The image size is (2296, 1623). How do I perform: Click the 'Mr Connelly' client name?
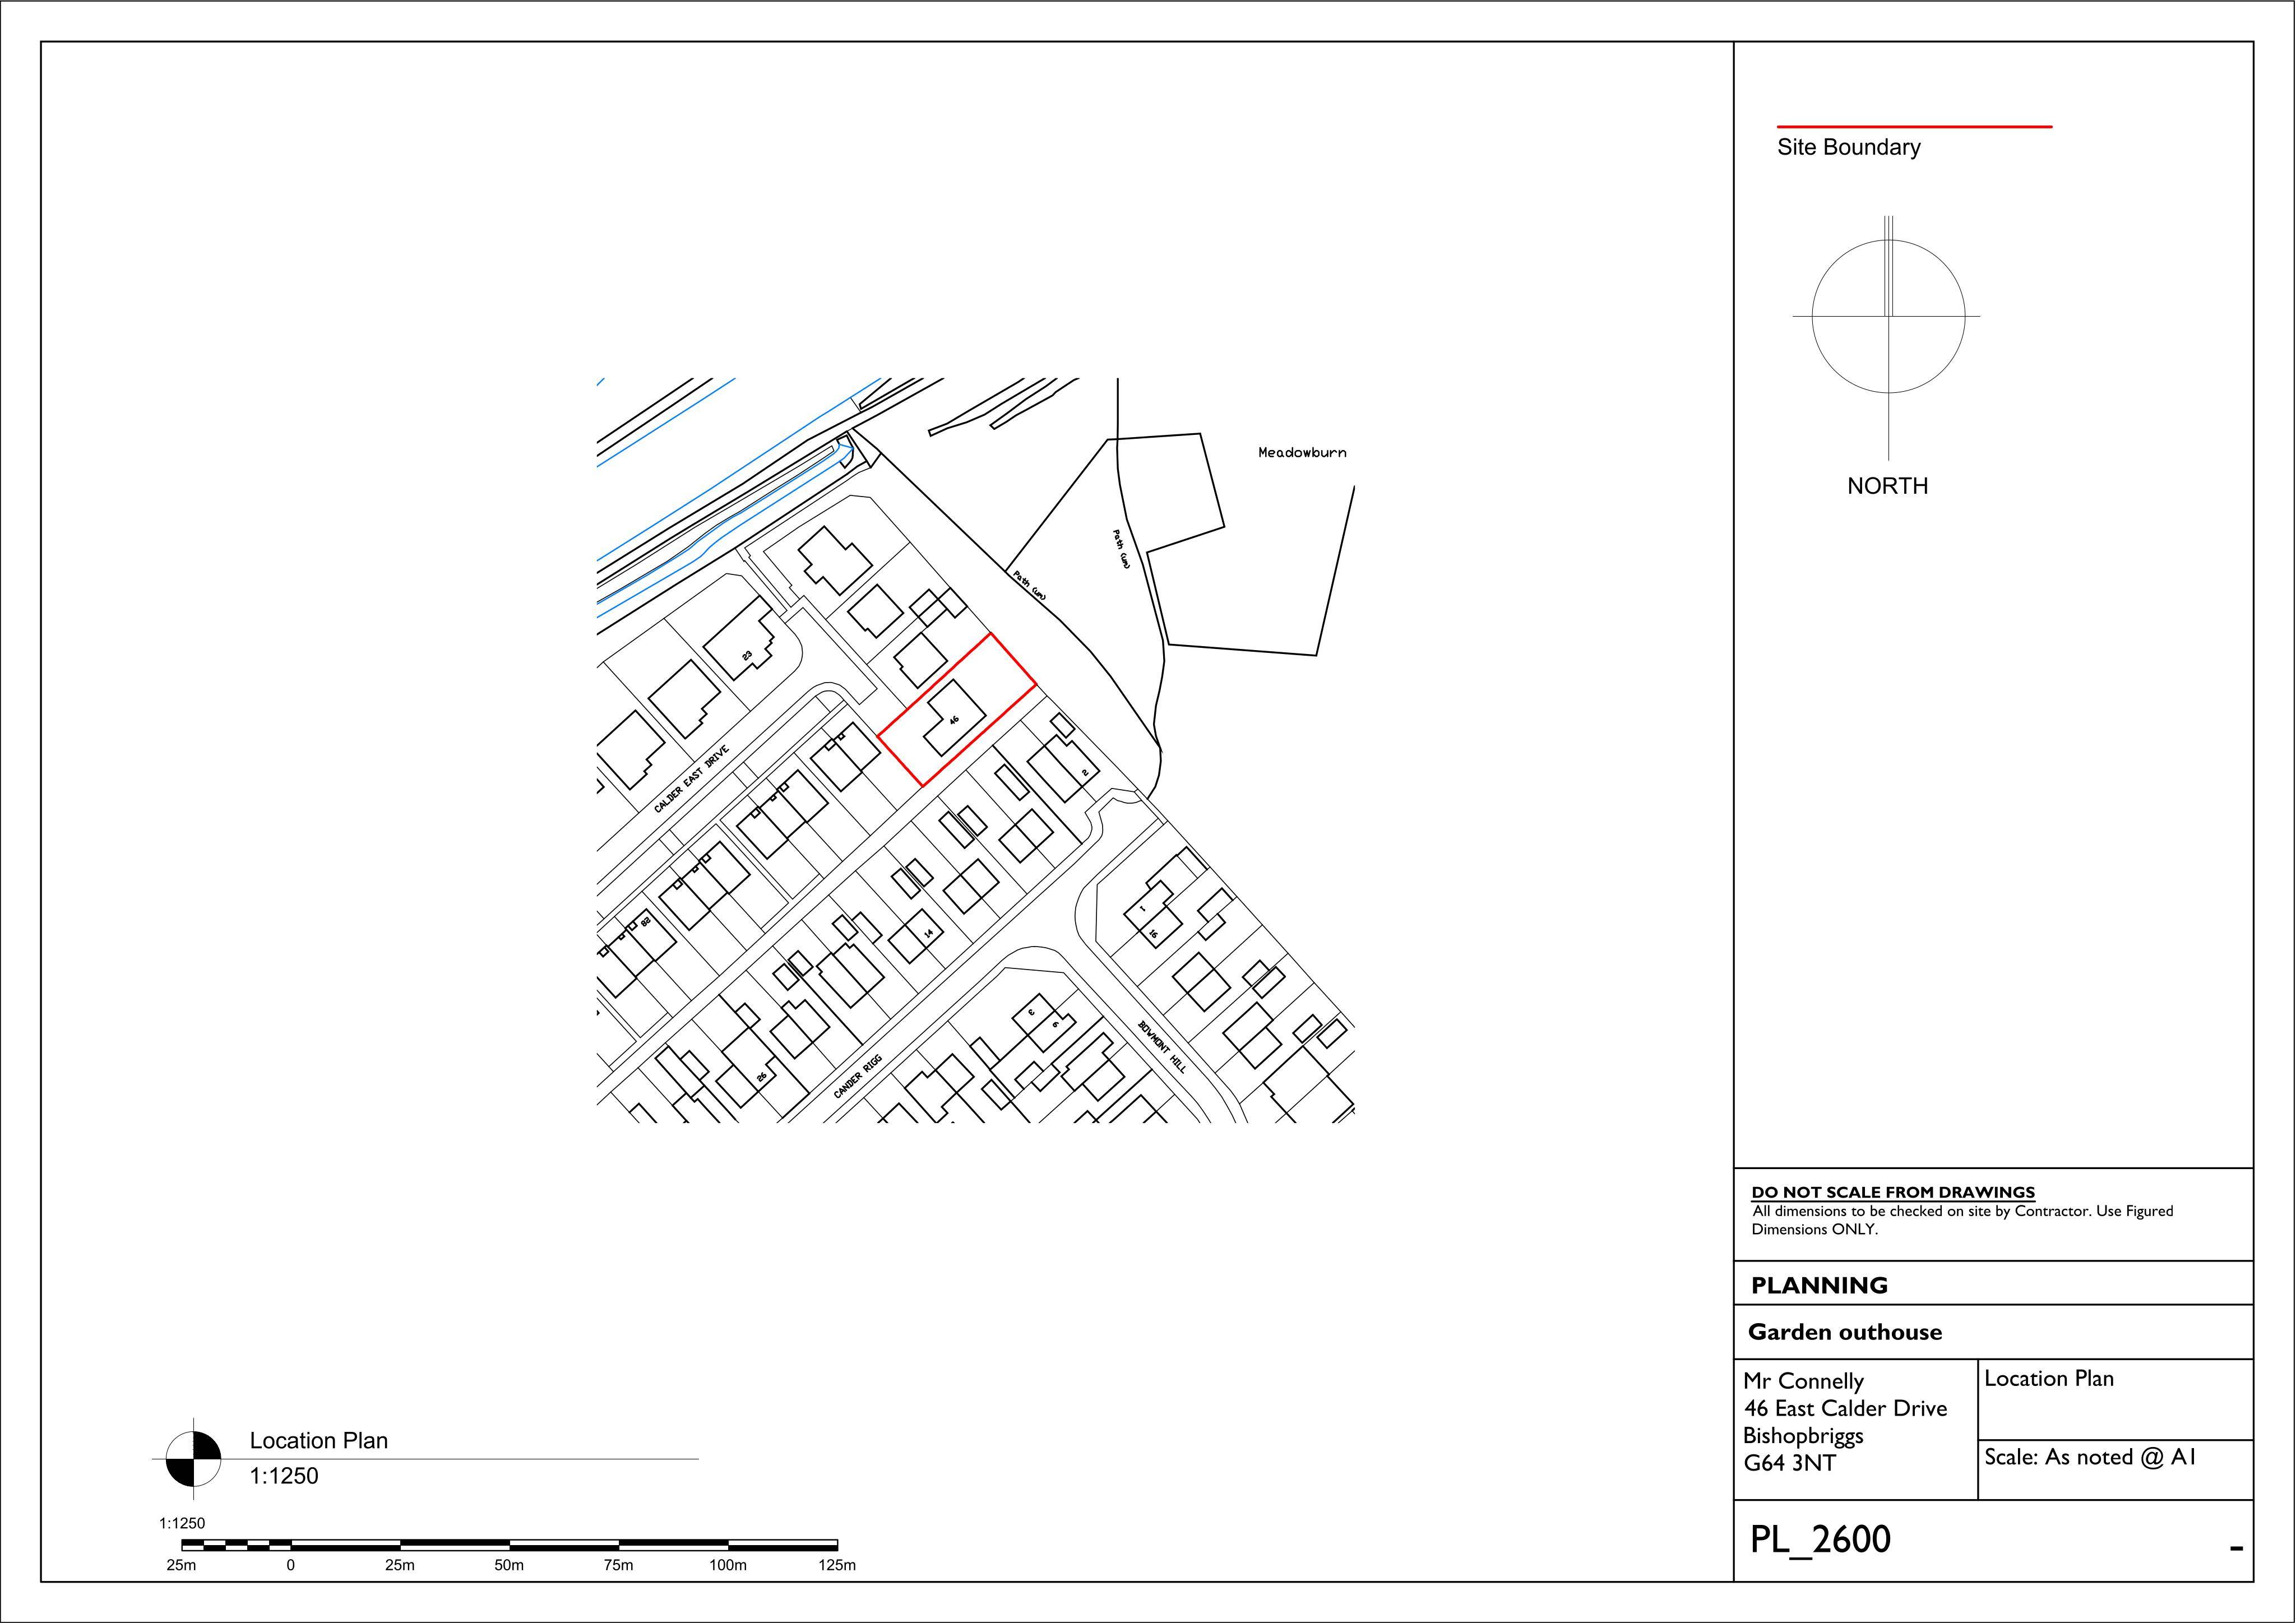(1803, 1381)
